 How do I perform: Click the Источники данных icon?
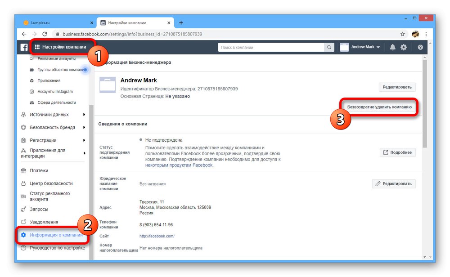pos(23,114)
